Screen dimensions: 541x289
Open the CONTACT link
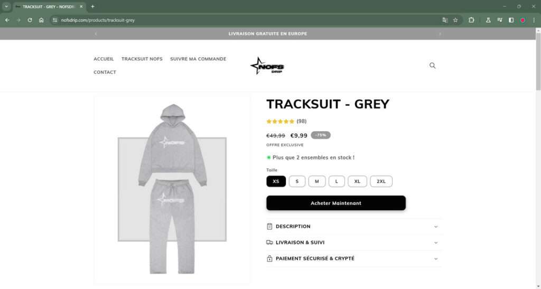click(x=105, y=72)
